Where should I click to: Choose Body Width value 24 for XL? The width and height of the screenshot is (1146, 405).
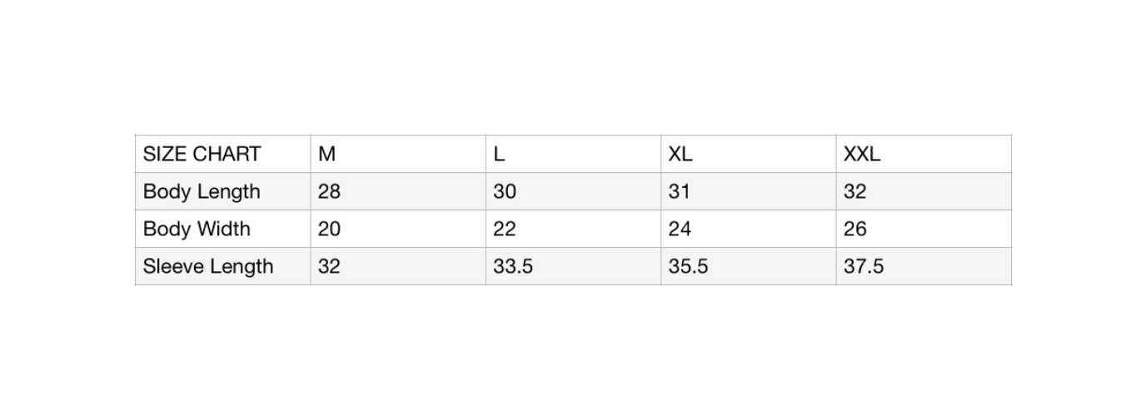pyautogui.click(x=680, y=229)
